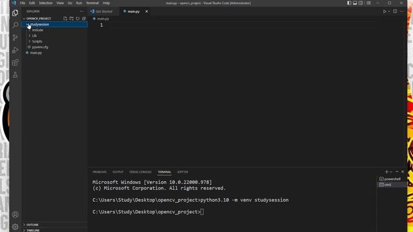
Task: Open the Go menu
Action: [70, 3]
